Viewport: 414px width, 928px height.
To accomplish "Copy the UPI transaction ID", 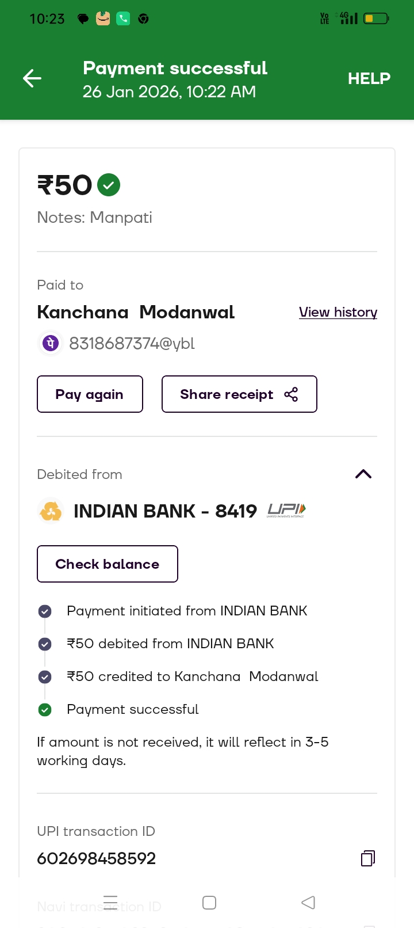I will click(x=368, y=858).
